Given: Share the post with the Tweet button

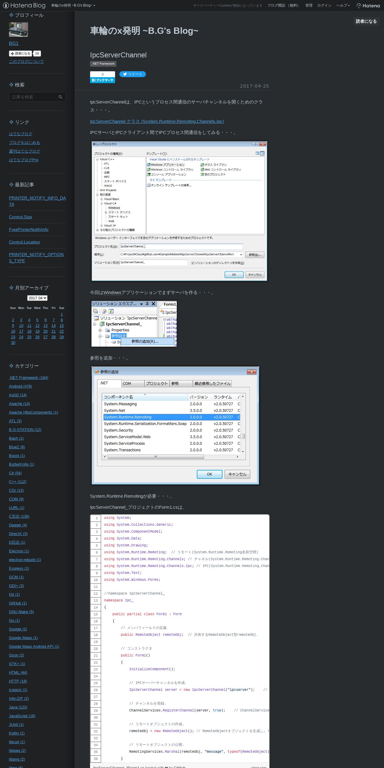Looking at the screenshot, I should 132,74.
